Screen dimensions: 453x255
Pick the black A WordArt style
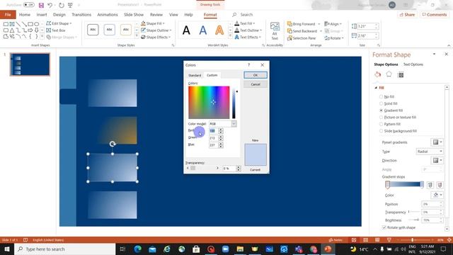(186, 30)
